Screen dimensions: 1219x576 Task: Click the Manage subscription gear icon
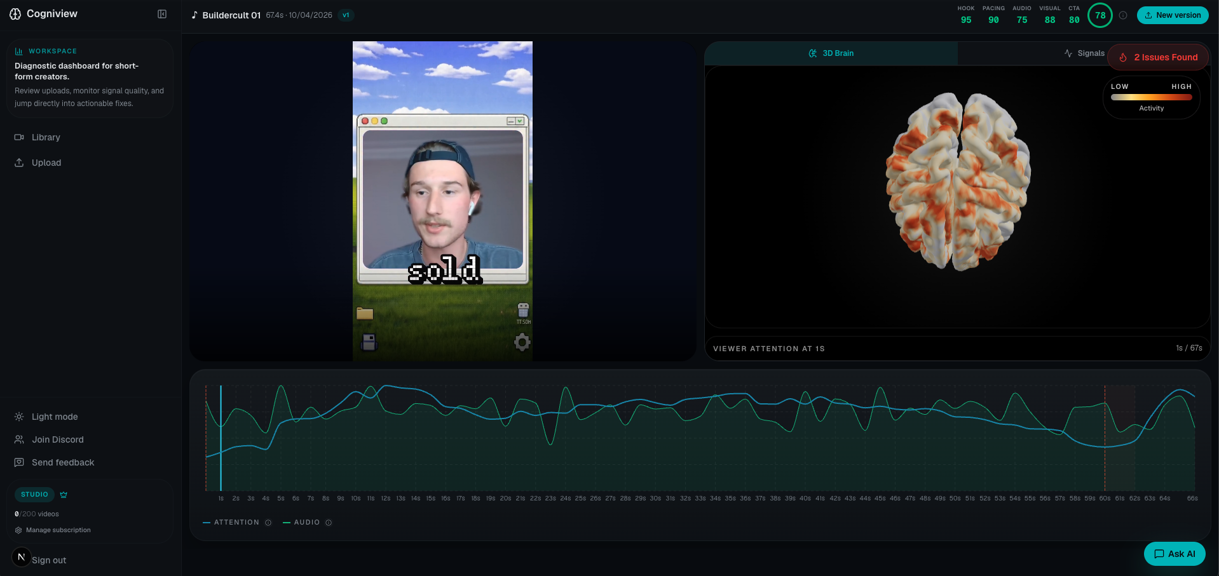click(18, 530)
